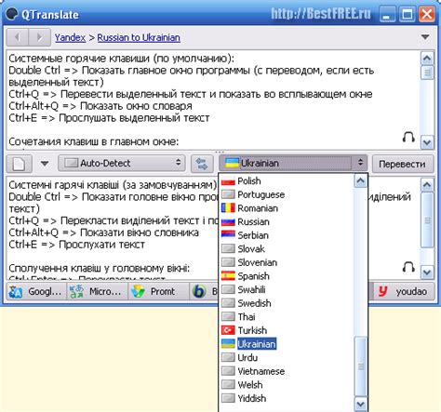Click the Promt service icon
The height and width of the screenshot is (412, 441).
[138, 292]
